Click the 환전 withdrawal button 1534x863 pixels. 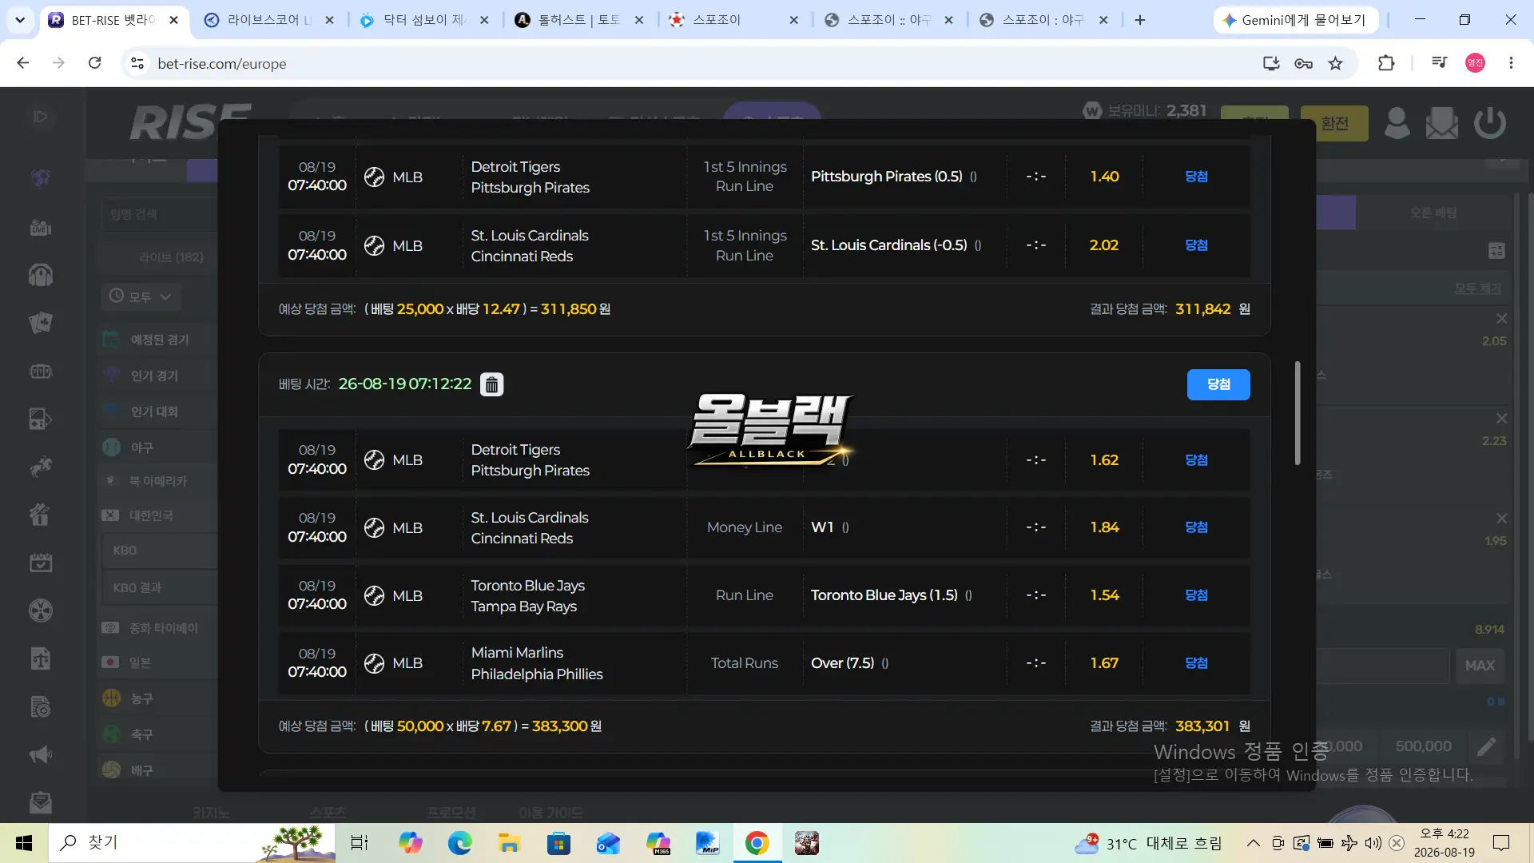[1334, 123]
